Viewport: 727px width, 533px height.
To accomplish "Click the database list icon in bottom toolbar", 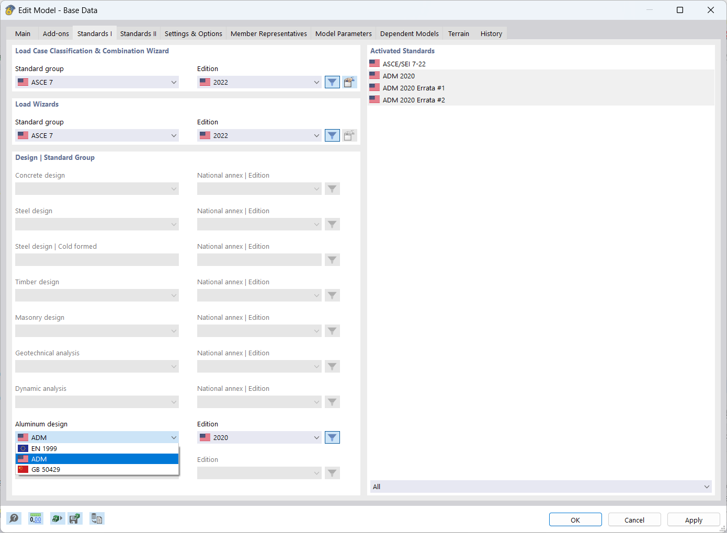I will [97, 518].
